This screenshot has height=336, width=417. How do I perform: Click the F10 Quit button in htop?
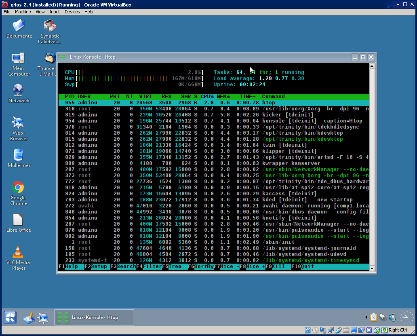[307, 266]
